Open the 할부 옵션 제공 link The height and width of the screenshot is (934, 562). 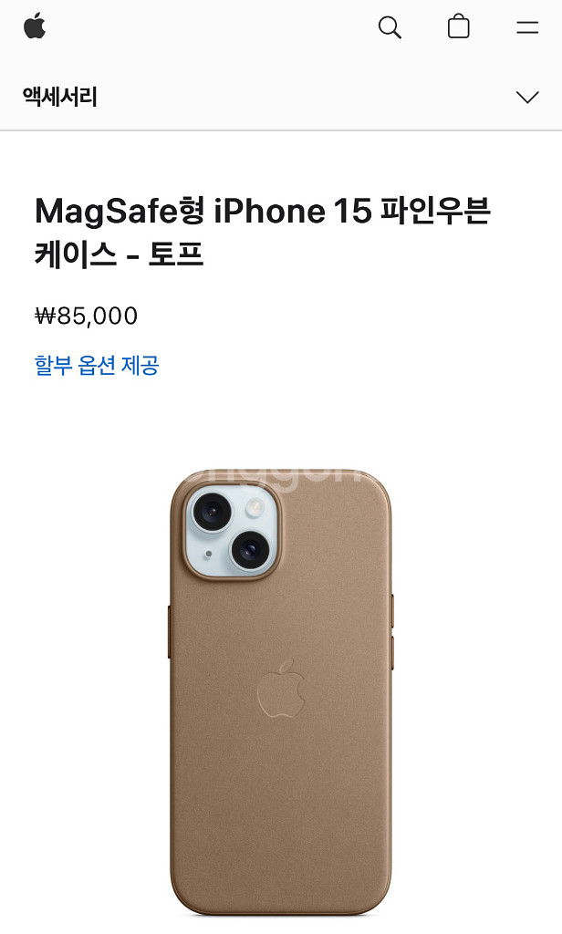[97, 365]
